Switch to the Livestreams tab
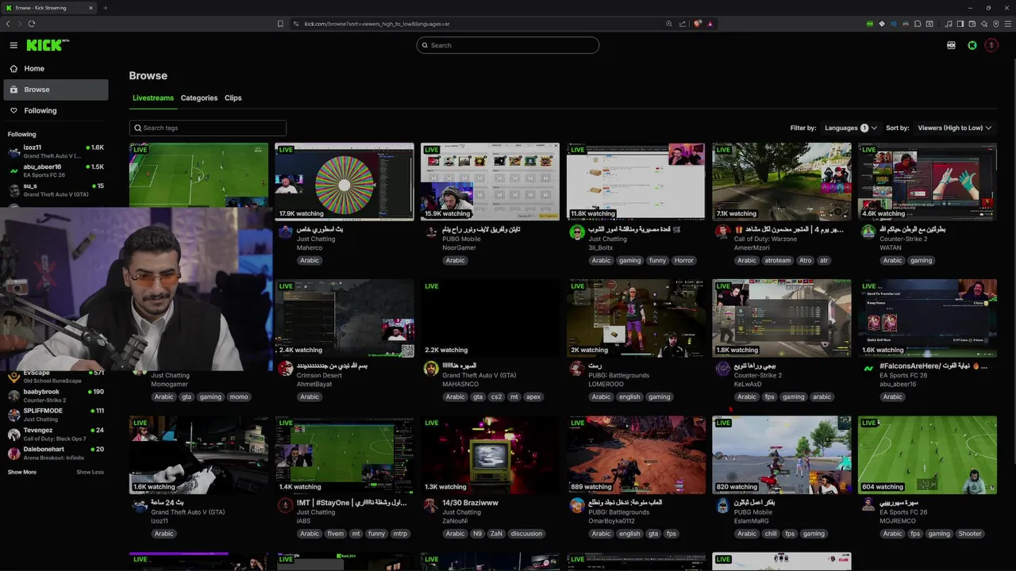 [153, 98]
